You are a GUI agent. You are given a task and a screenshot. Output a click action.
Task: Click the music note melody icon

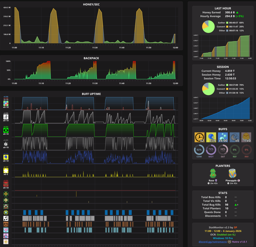[x=6, y=218]
